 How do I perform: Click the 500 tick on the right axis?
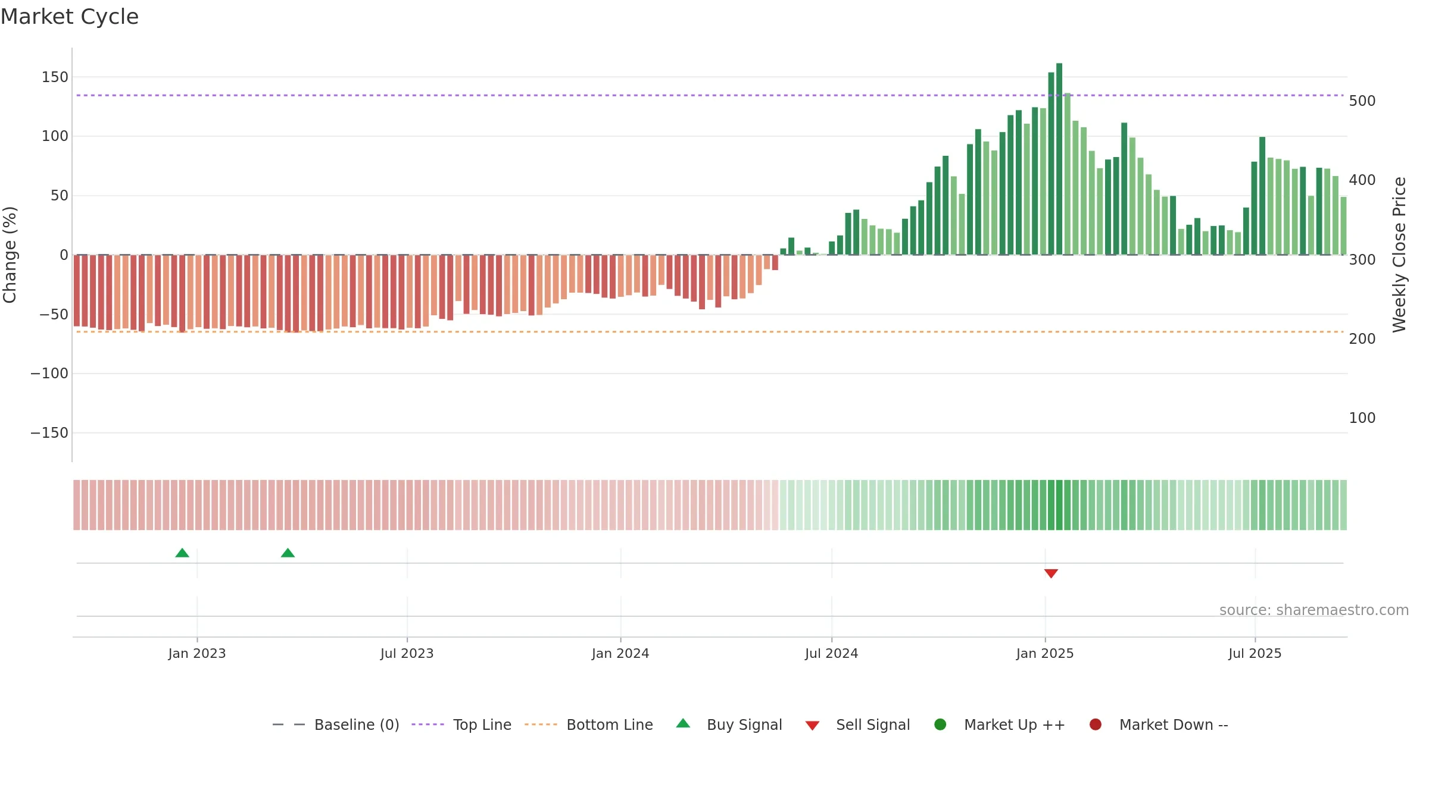(x=1362, y=101)
